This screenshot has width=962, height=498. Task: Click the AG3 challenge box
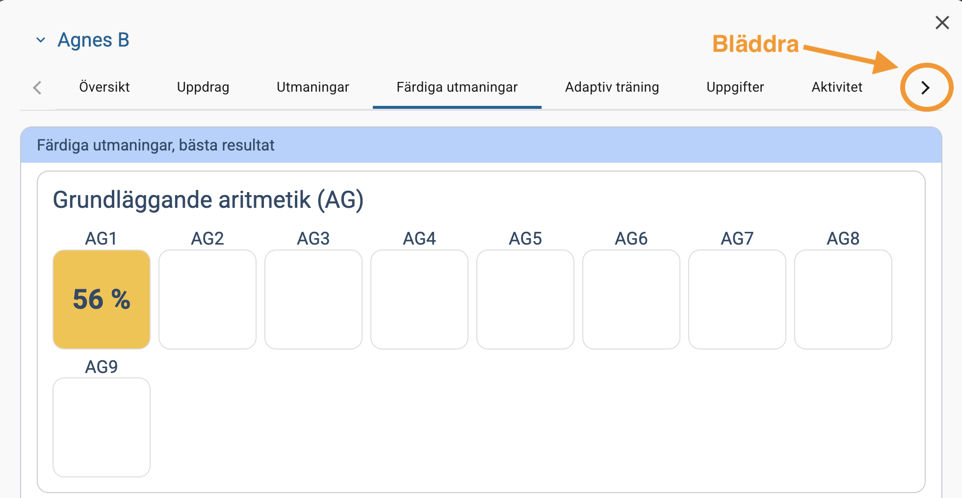[313, 299]
